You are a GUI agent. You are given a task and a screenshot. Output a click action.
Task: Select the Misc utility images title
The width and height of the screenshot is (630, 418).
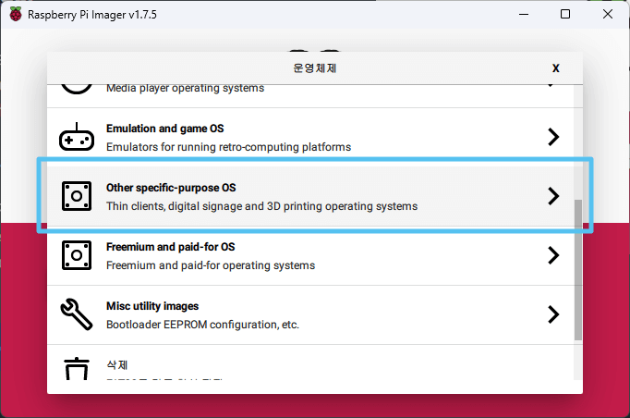tap(152, 306)
